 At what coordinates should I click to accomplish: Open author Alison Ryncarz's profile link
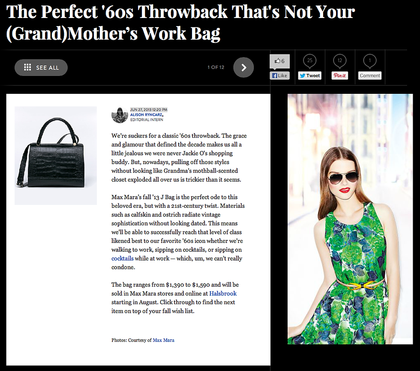147,114
